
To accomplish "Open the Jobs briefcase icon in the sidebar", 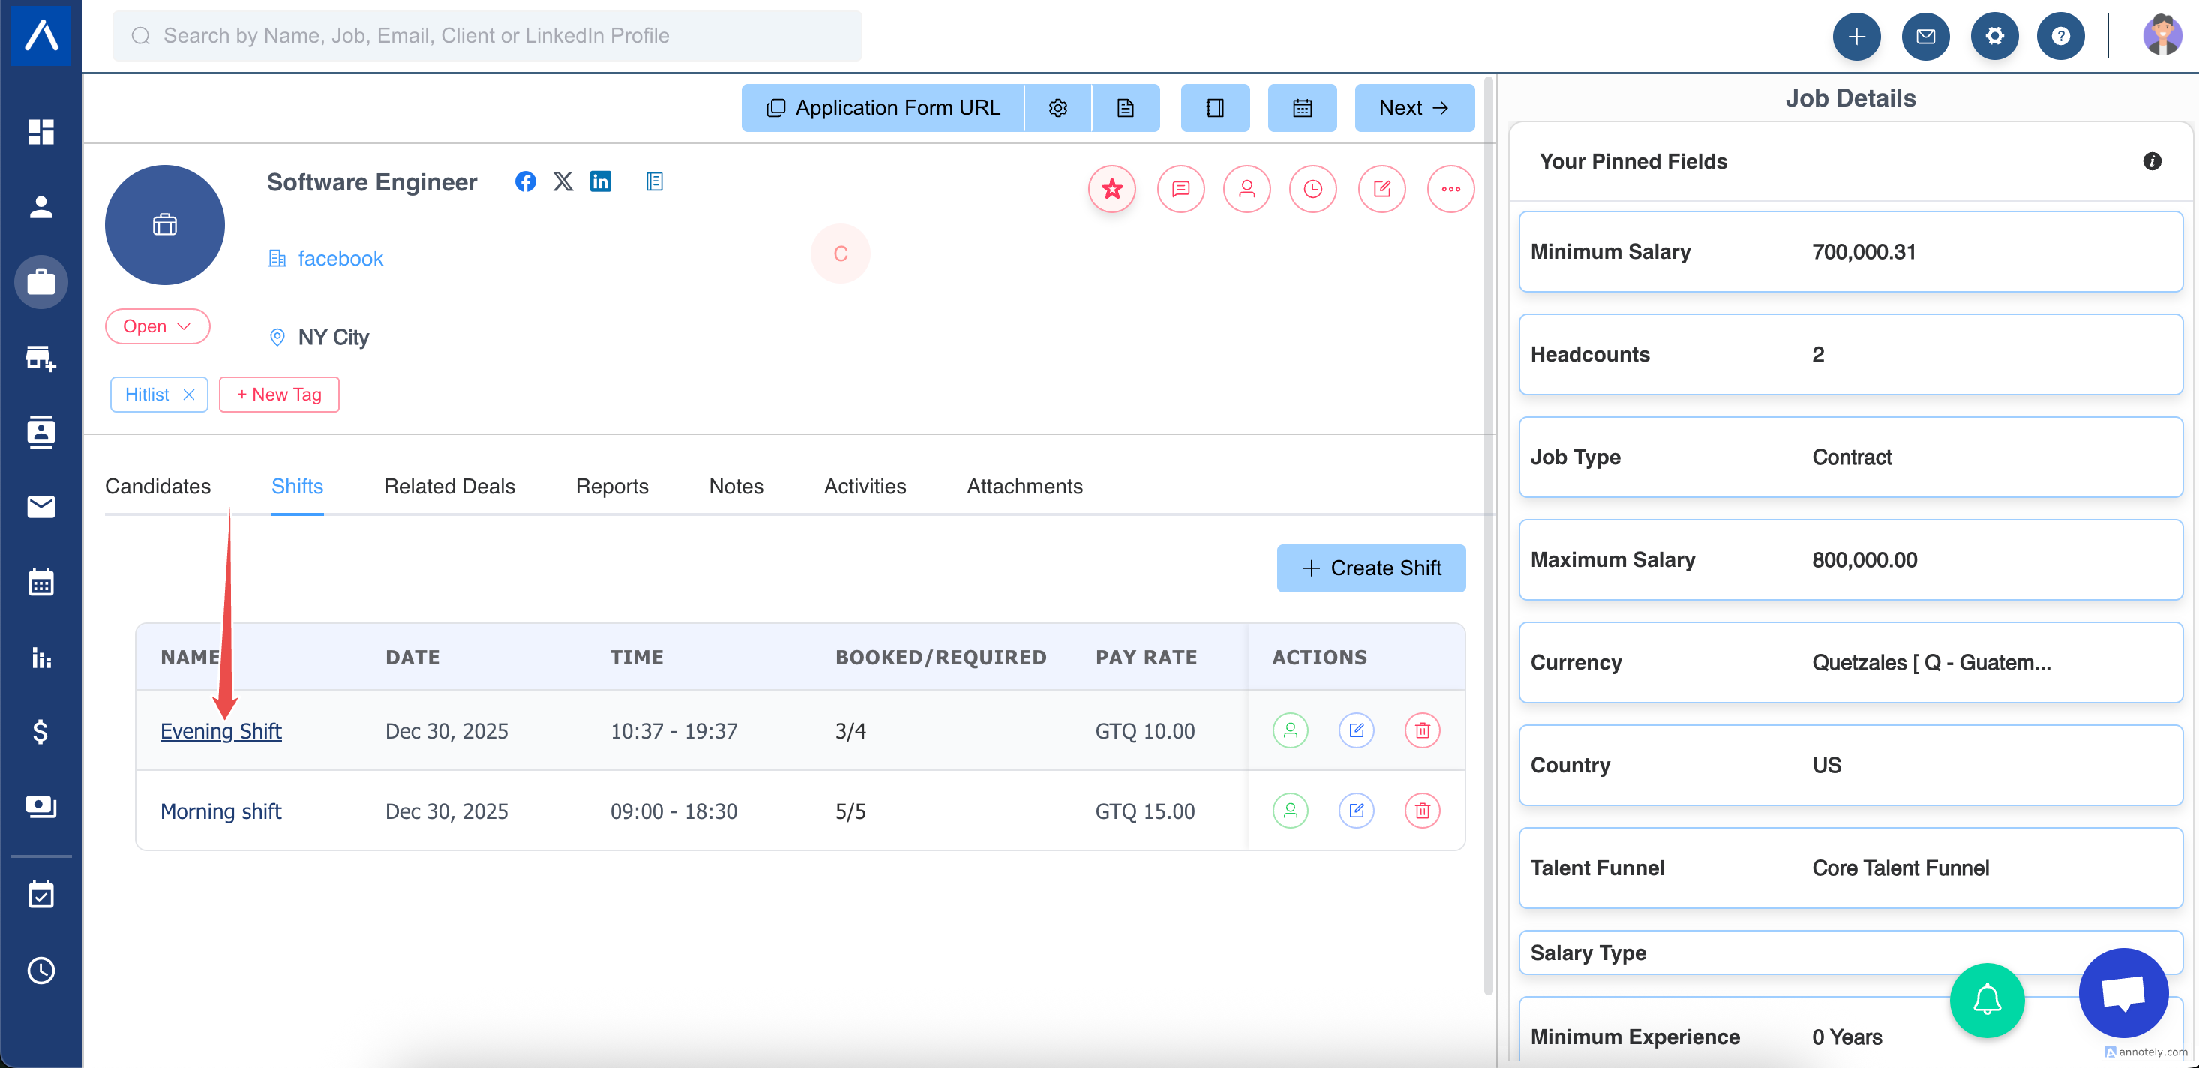I will click(x=40, y=280).
